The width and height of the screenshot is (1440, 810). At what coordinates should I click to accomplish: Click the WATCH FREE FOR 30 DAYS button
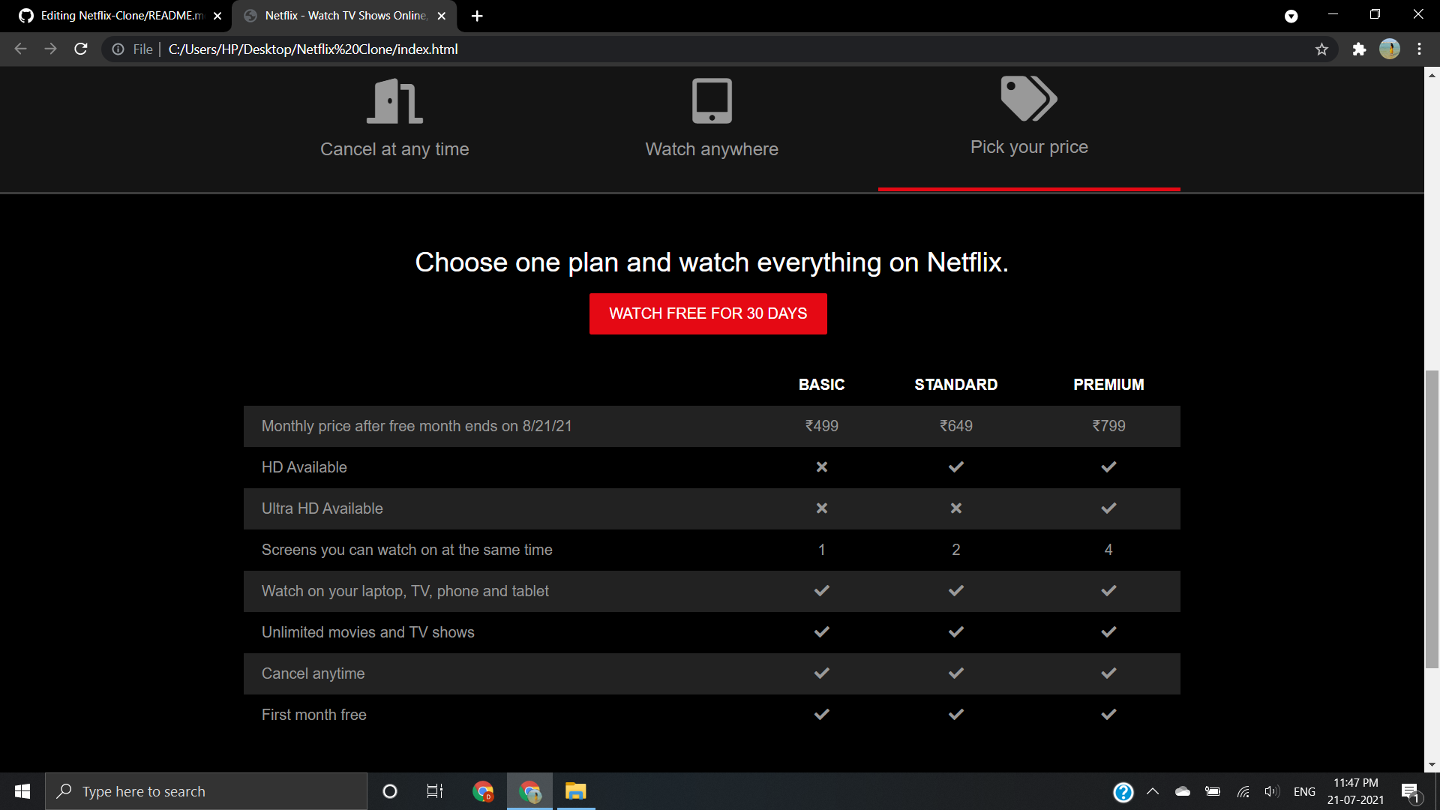[708, 313]
